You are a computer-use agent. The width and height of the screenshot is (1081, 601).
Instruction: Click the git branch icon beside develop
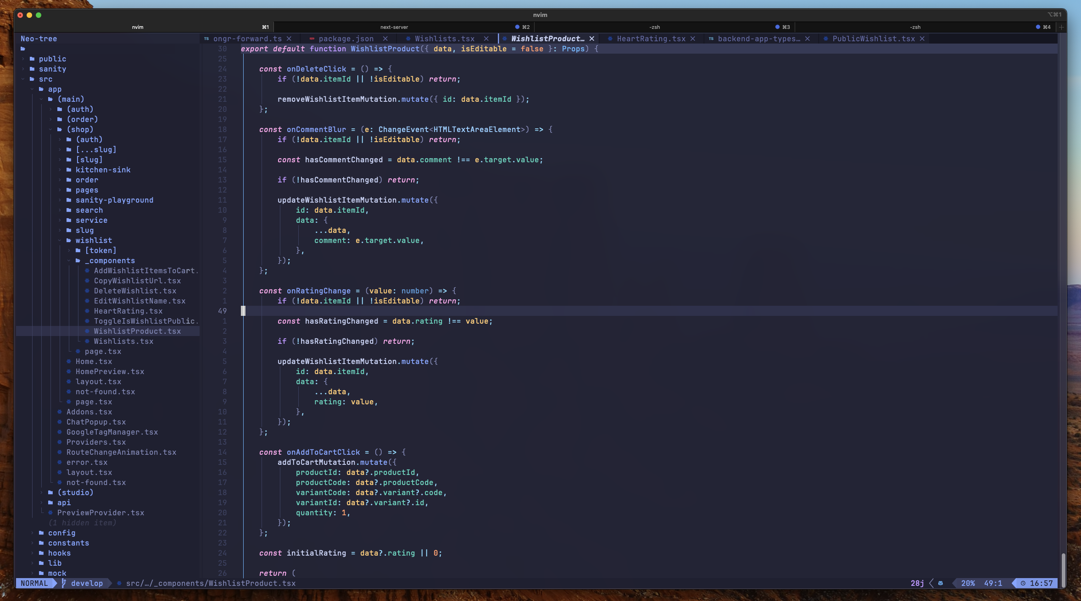[64, 583]
